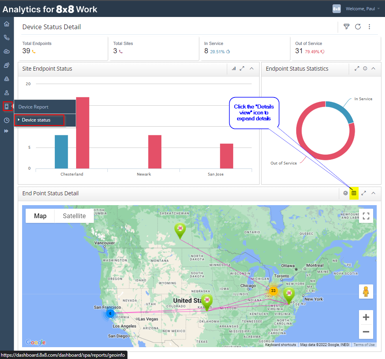
Task: Open the three-dot more options menu
Action: click(x=369, y=27)
